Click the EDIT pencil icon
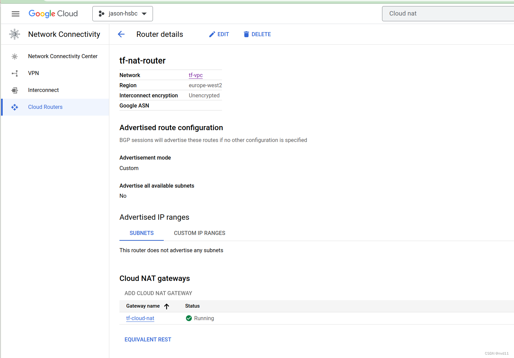Image resolution: width=514 pixels, height=358 pixels. coord(212,34)
